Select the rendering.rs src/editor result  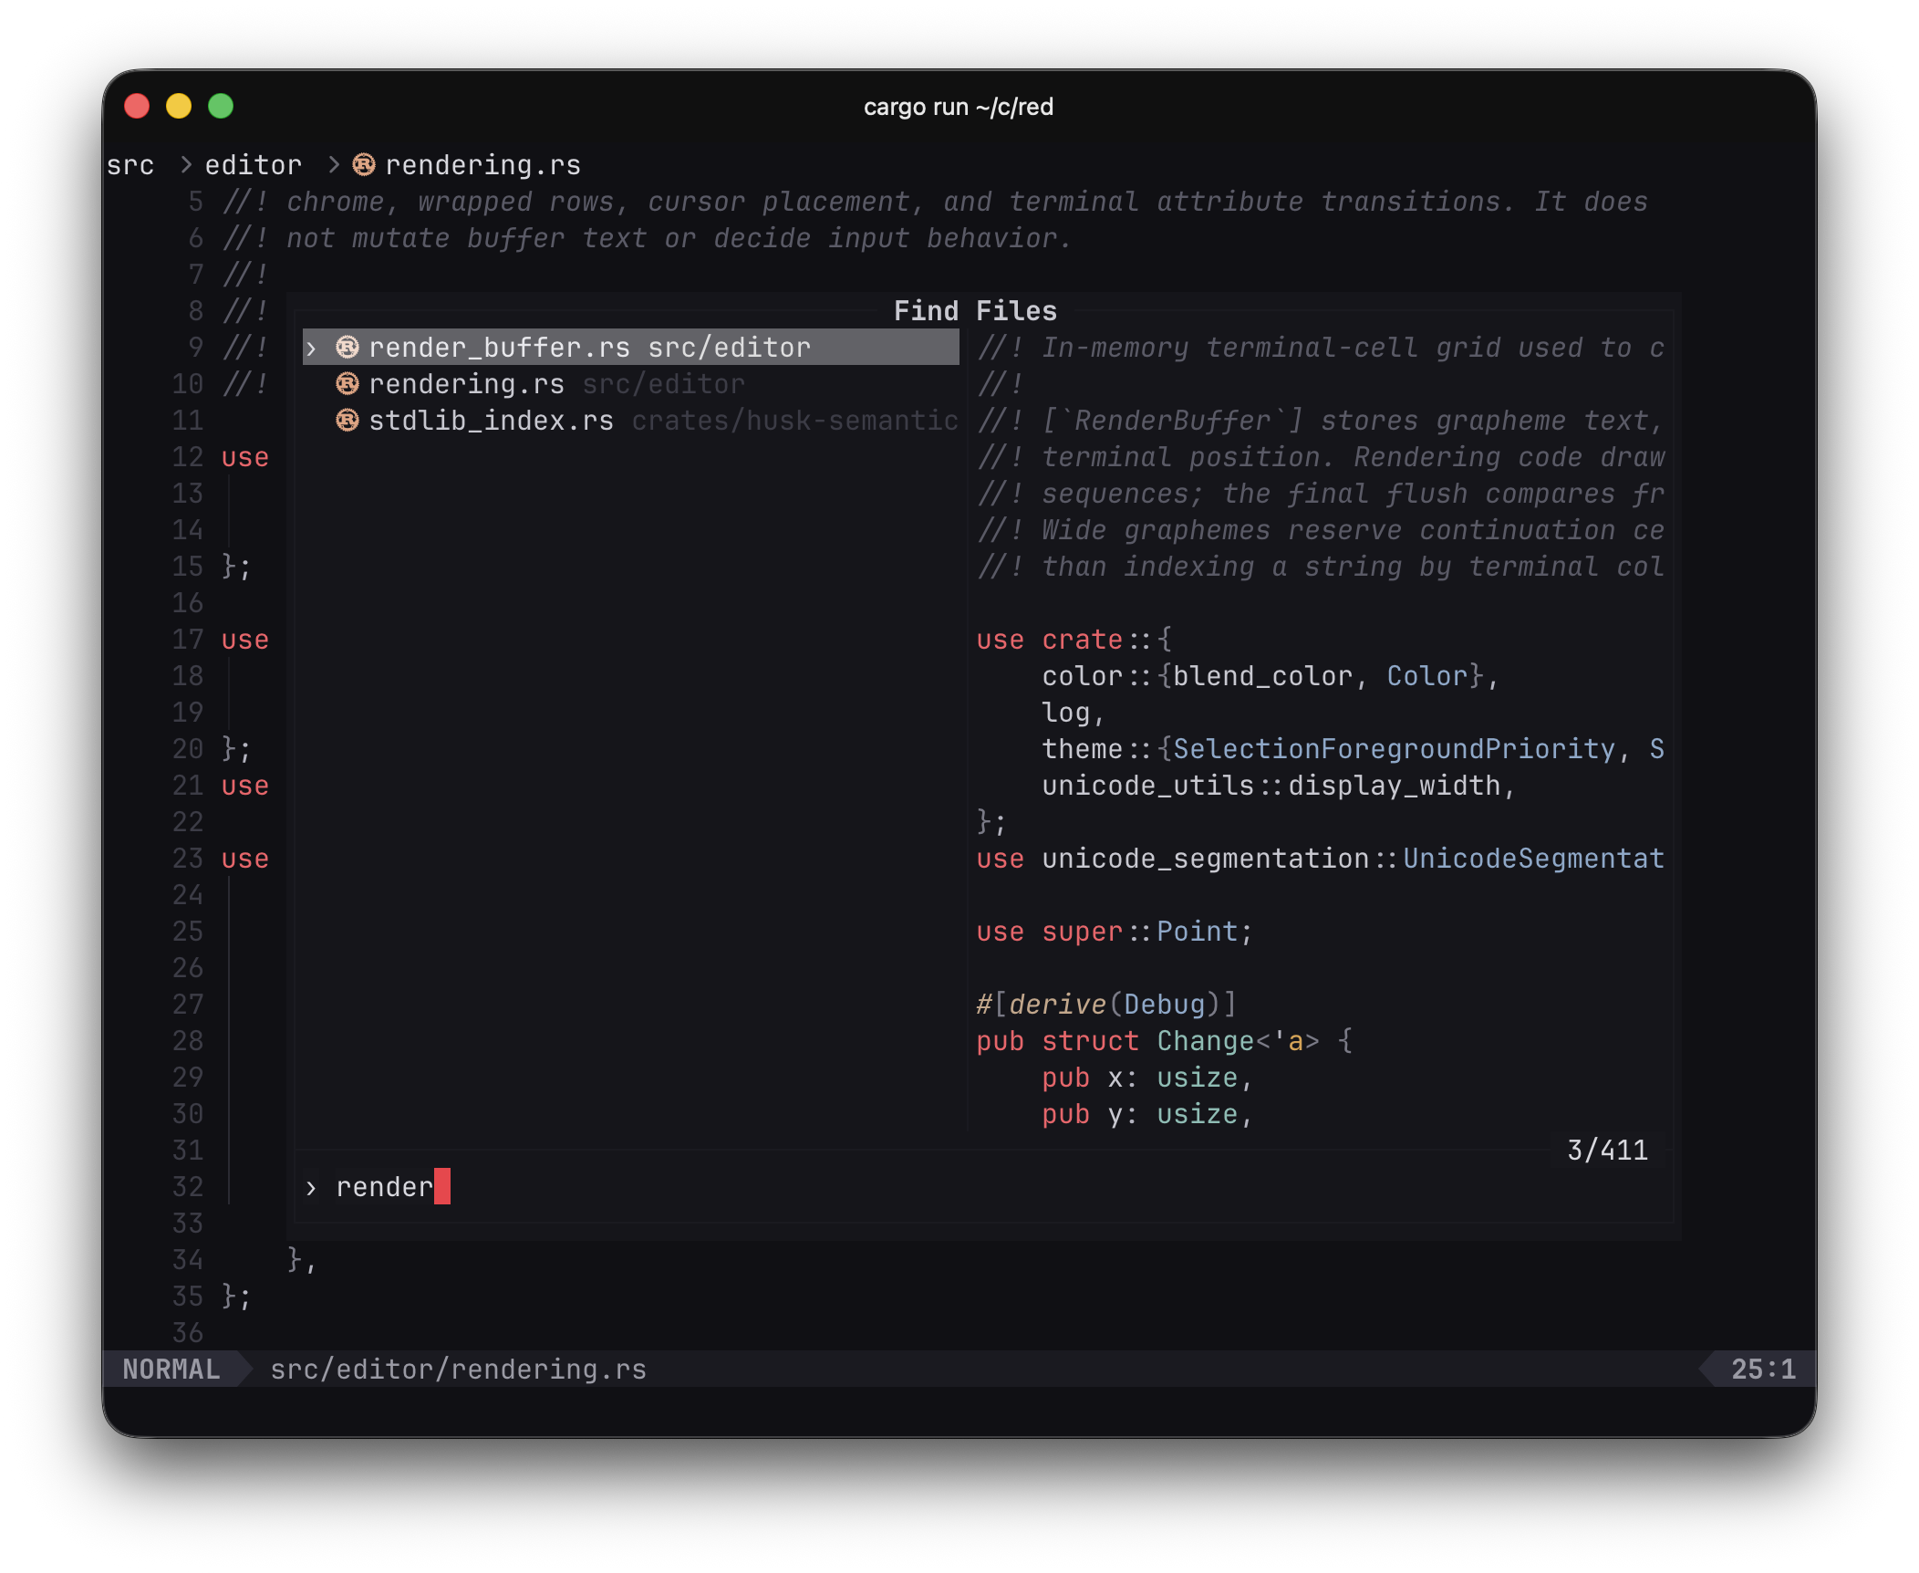click(630, 384)
